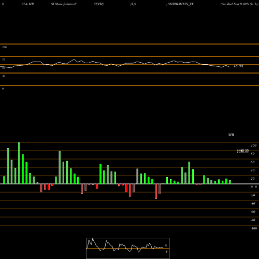Click the '(5,5' parameter text in header
This screenshot has height=259, width=259.
click(133, 4)
